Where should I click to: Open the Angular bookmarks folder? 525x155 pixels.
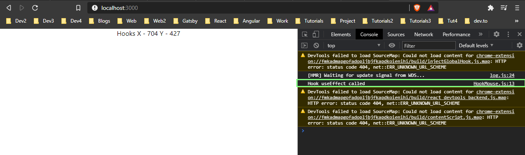tap(246, 21)
